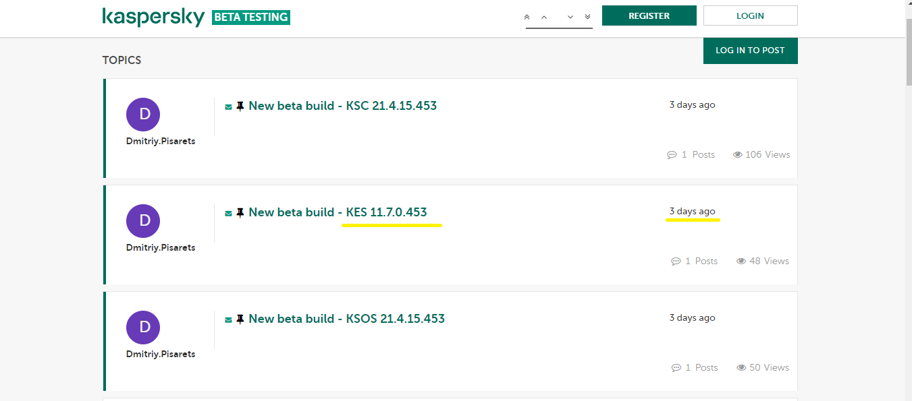Click pin icon beside KSC topic title
912x401 pixels.
pyautogui.click(x=240, y=106)
